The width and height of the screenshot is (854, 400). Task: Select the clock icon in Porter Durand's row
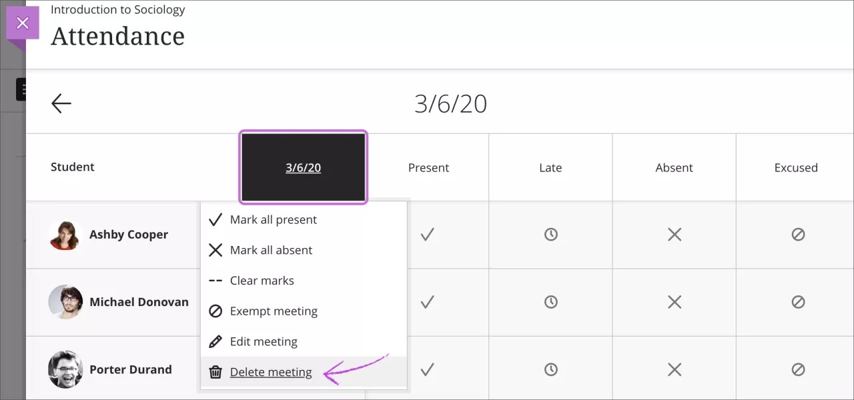click(x=550, y=368)
